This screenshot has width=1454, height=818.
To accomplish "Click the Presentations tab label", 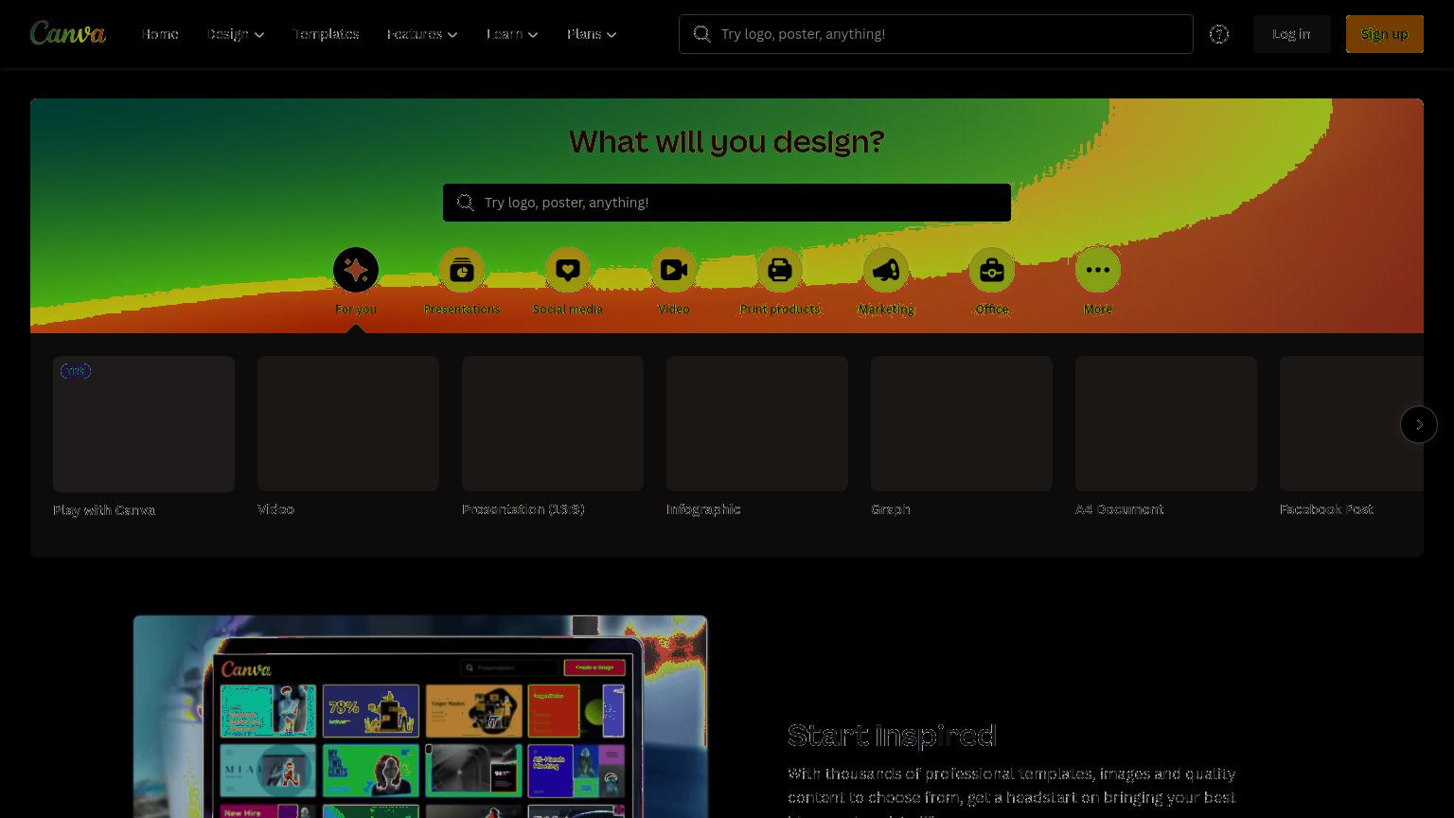I will tap(462, 310).
